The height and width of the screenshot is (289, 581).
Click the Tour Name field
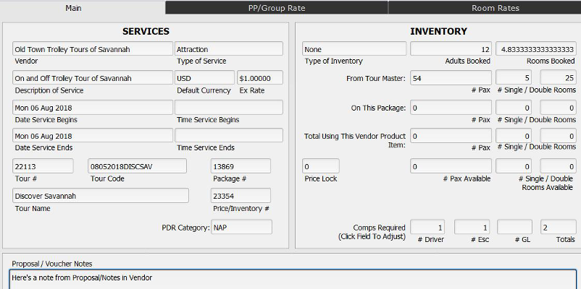click(x=101, y=196)
